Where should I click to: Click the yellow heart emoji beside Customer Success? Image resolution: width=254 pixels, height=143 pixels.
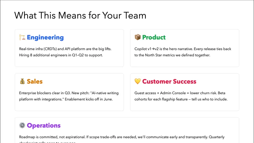point(138,82)
